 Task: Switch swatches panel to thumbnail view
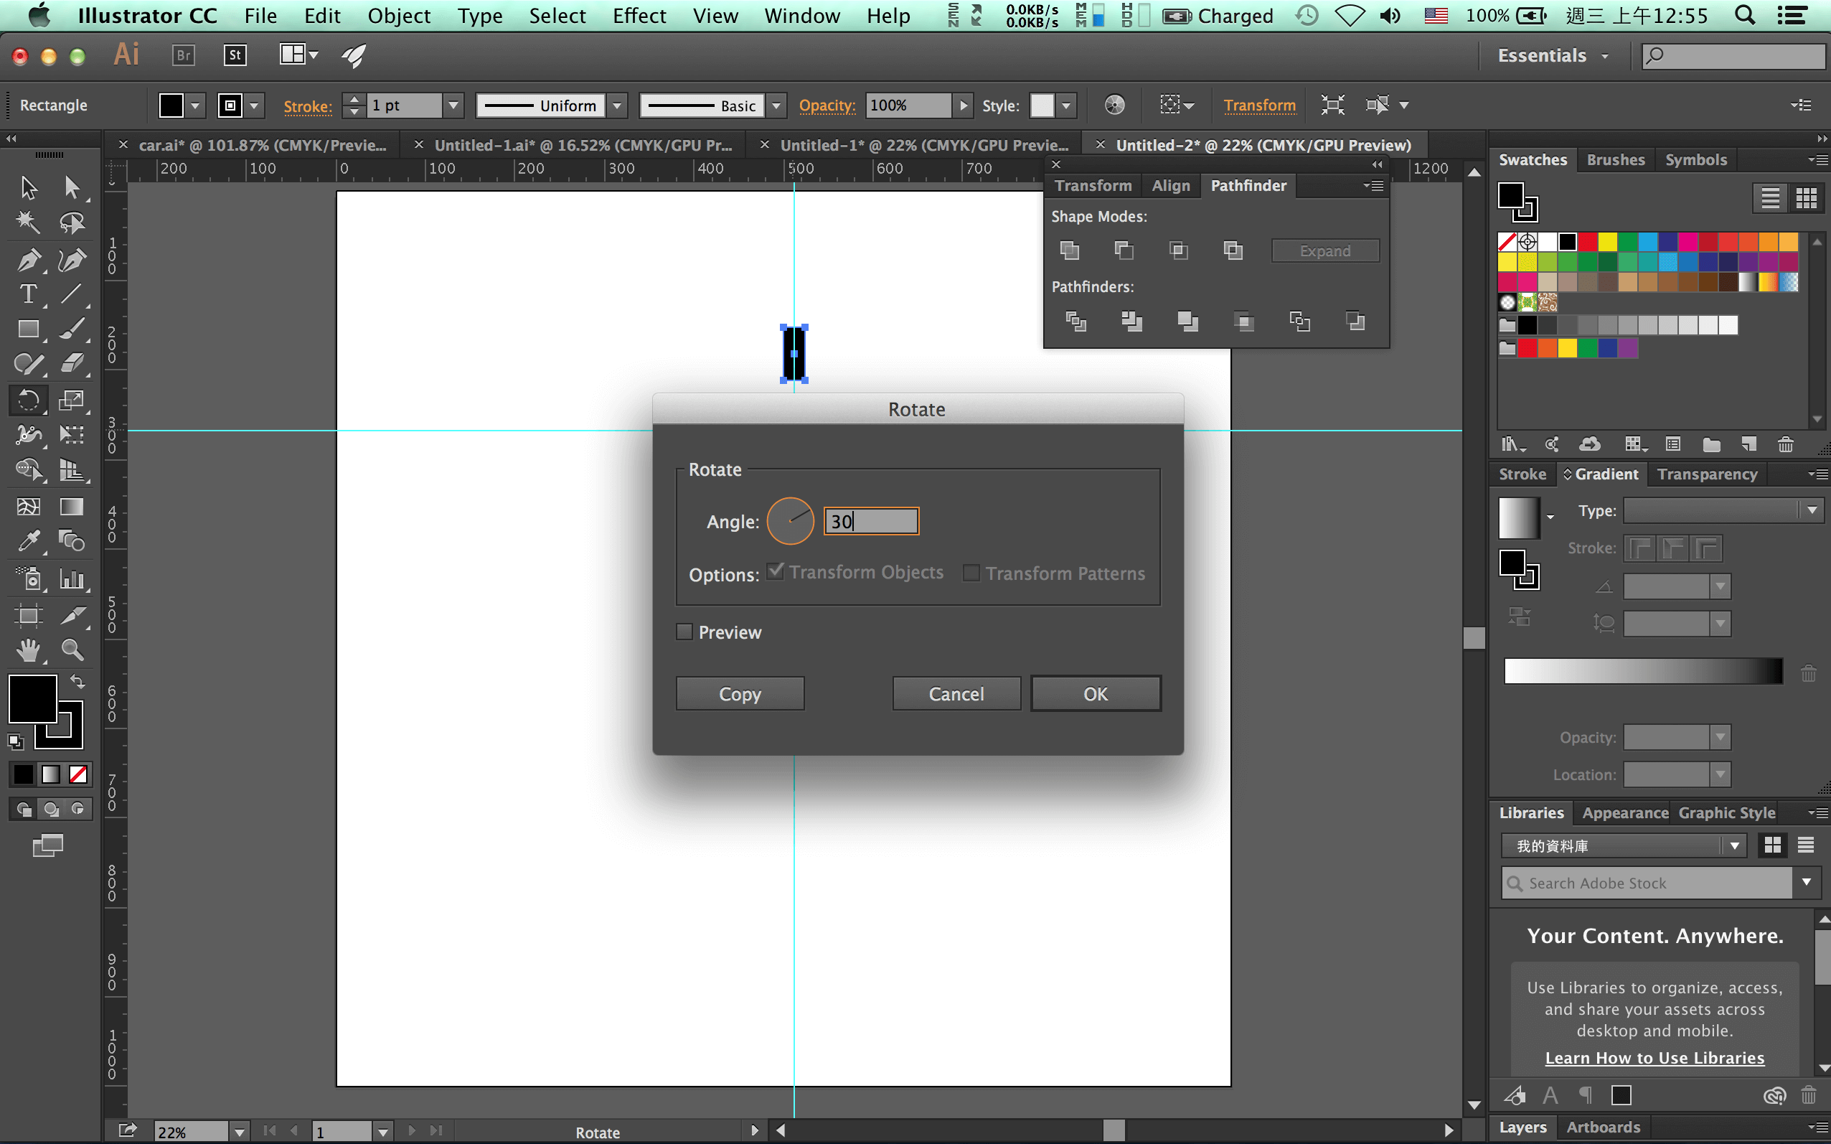pos(1806,198)
